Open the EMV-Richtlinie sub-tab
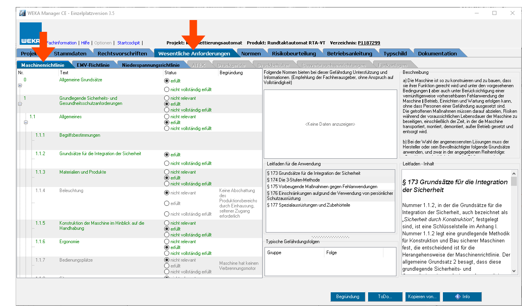The width and height of the screenshot is (522, 306). click(93, 65)
